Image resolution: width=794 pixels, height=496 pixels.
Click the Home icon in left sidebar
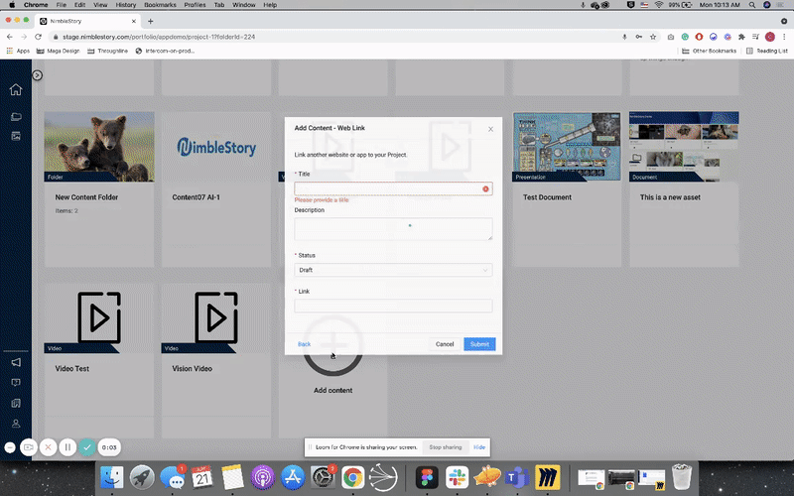(16, 90)
